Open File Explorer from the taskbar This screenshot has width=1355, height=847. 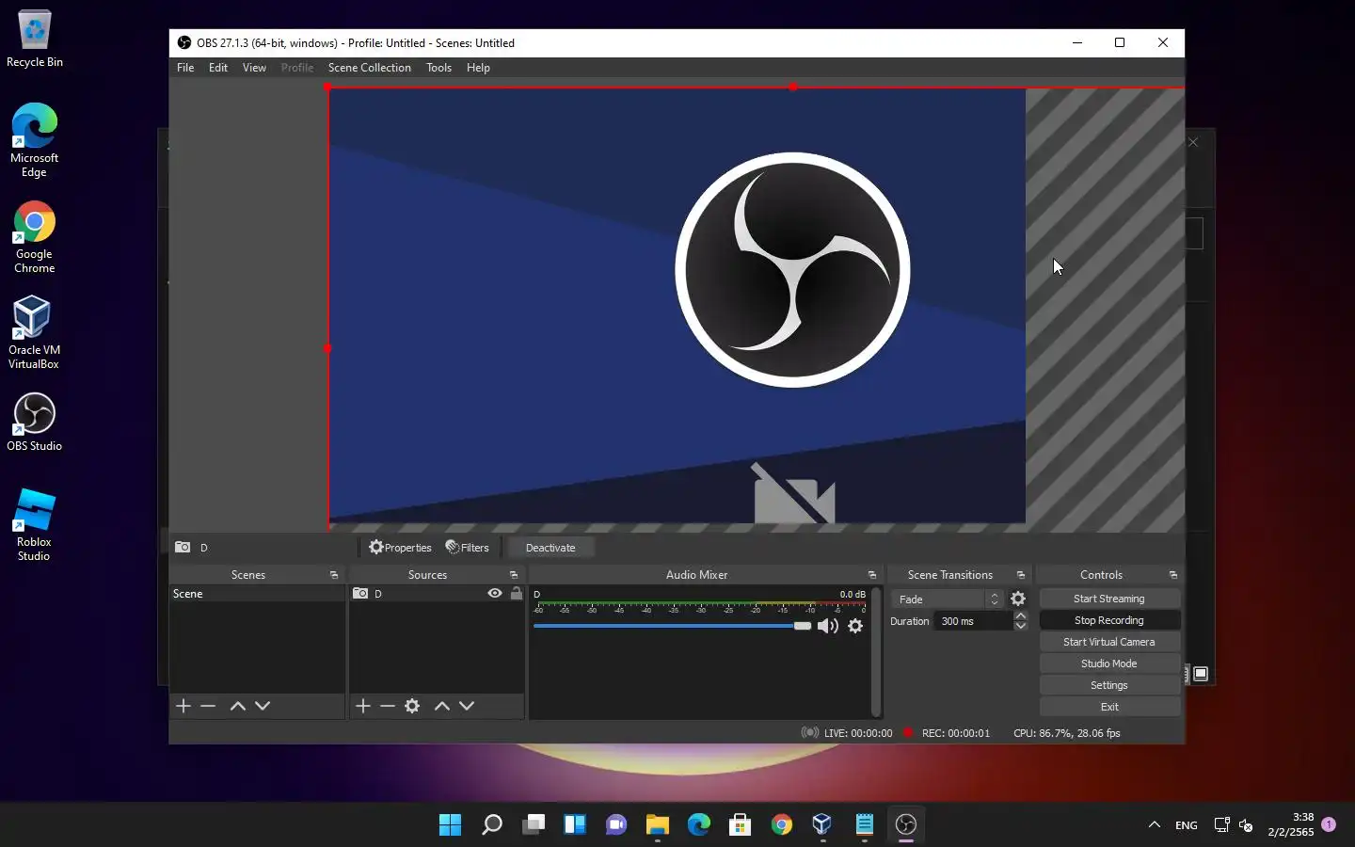click(657, 825)
